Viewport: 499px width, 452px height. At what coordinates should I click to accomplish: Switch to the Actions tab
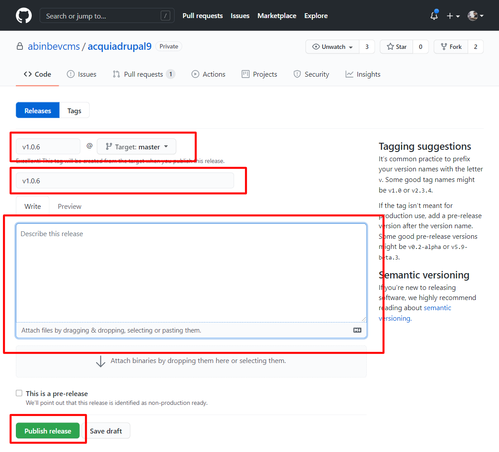[x=209, y=74]
